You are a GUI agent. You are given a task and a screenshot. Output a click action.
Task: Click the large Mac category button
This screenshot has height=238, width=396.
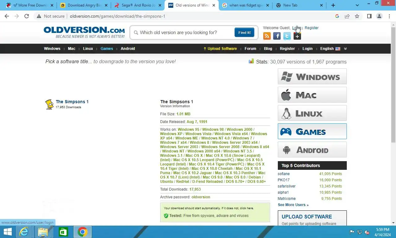(x=312, y=95)
